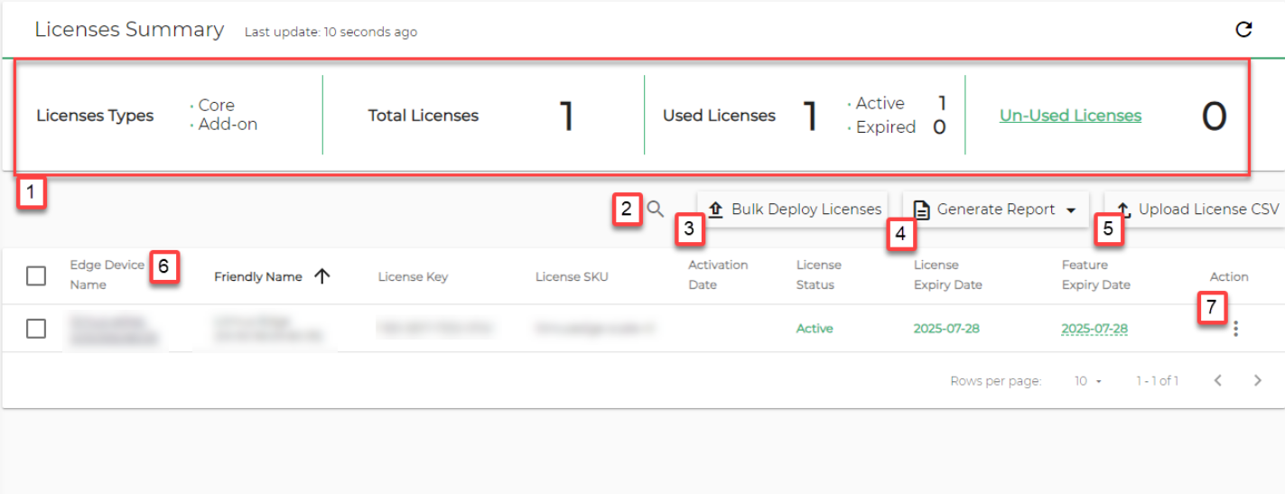Click the License Status column header

(x=818, y=275)
